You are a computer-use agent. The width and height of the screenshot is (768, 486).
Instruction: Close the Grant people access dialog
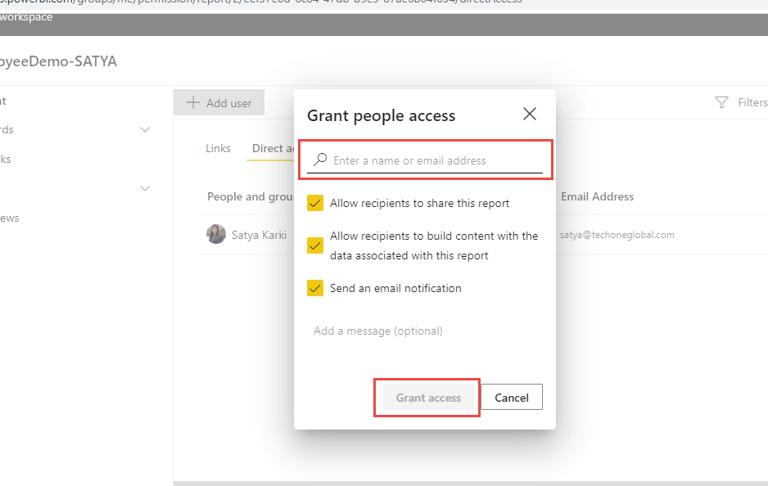(530, 115)
